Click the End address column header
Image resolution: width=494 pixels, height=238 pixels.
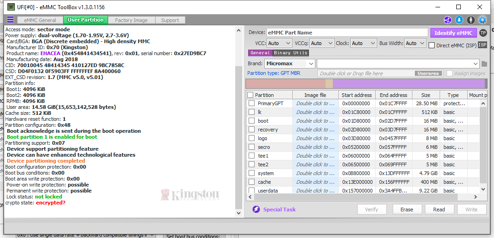click(x=394, y=95)
